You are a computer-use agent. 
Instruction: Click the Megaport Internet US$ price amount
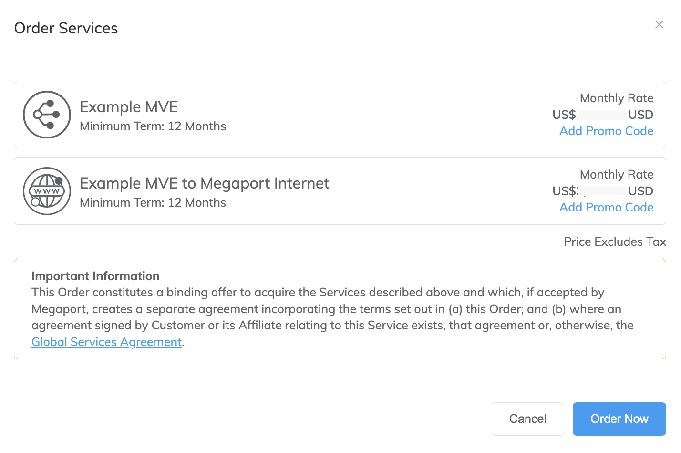[x=602, y=191]
